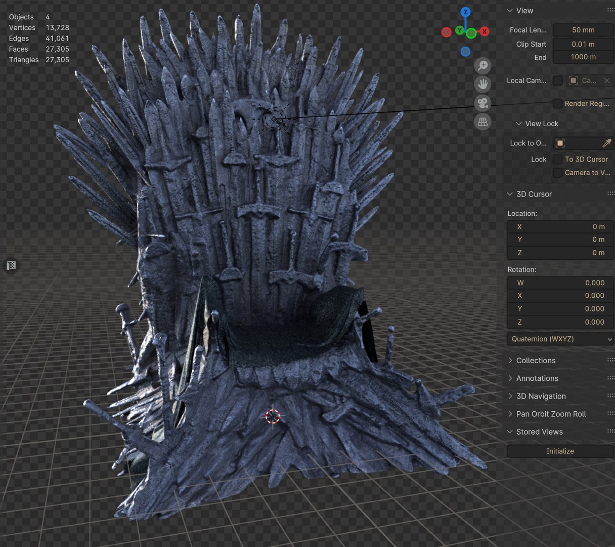615x547 pixels.
Task: Collapse the 3D Cursor panel
Action: click(510, 194)
